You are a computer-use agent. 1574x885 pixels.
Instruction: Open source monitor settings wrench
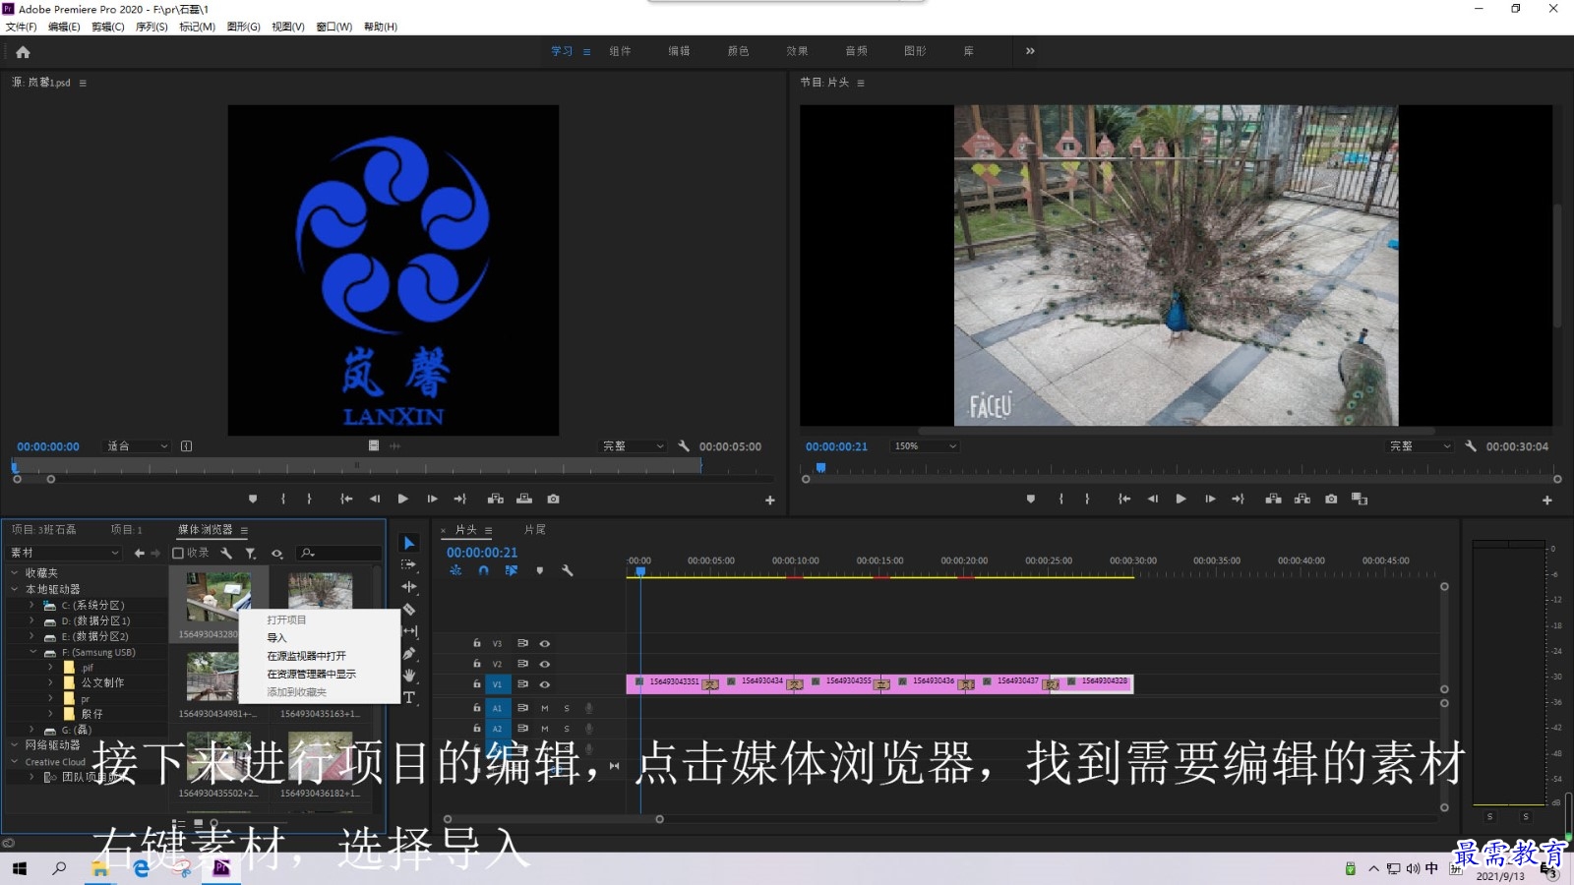click(684, 446)
